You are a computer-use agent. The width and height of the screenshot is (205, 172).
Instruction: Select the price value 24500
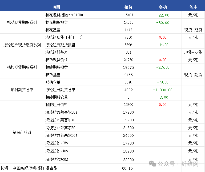point(128,135)
